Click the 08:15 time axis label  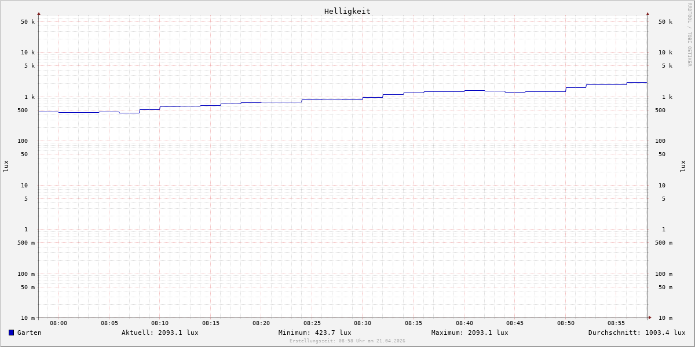[211, 323]
